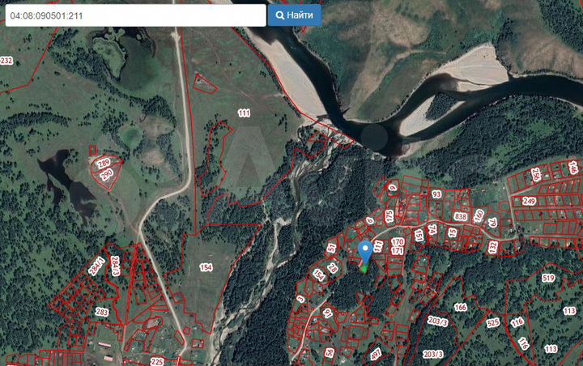Select parcel label 519
The width and height of the screenshot is (583, 366).
[x=548, y=279]
